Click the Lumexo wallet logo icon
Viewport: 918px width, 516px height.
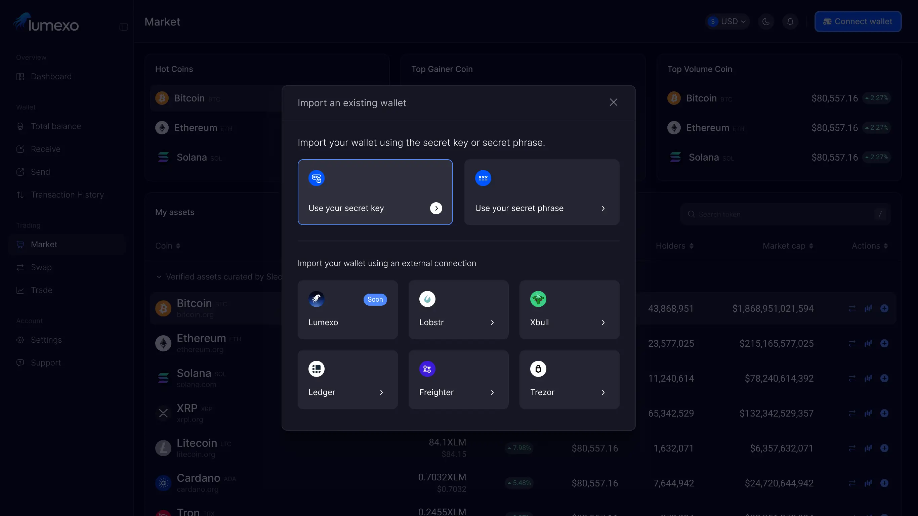[317, 299]
